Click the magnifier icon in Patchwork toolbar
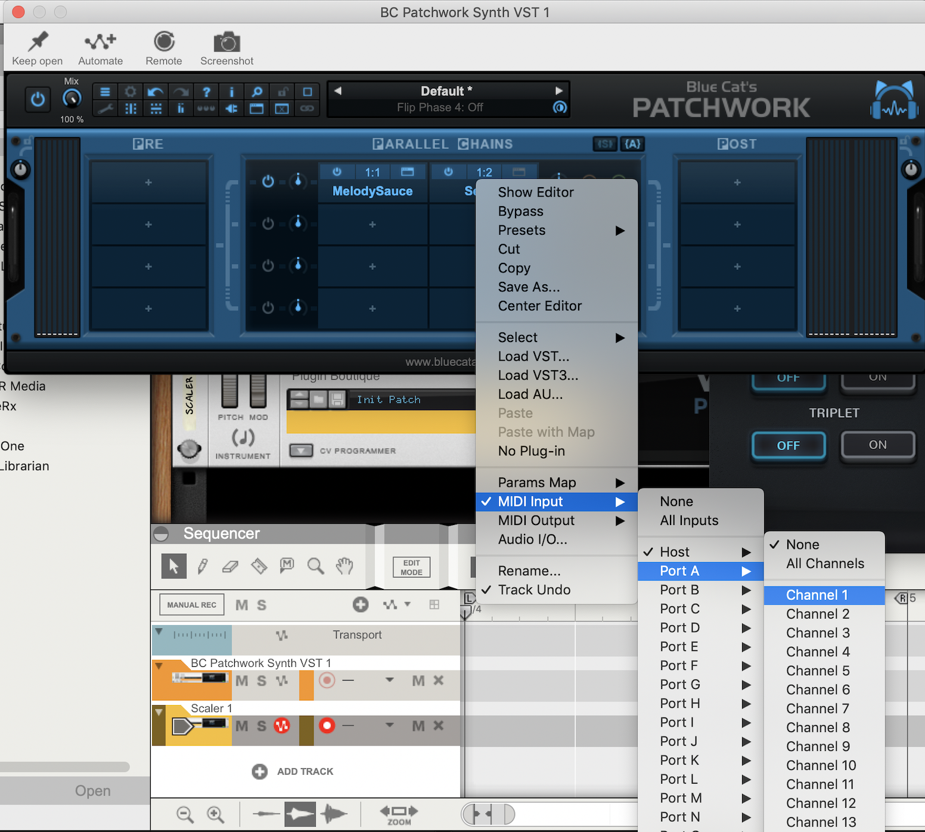This screenshot has height=832, width=925. click(257, 92)
